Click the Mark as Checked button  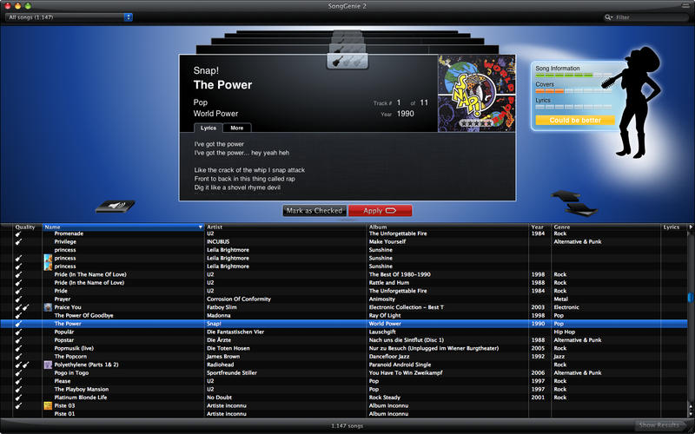[x=314, y=211]
